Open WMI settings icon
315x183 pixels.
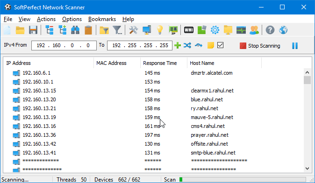(x=189, y=30)
